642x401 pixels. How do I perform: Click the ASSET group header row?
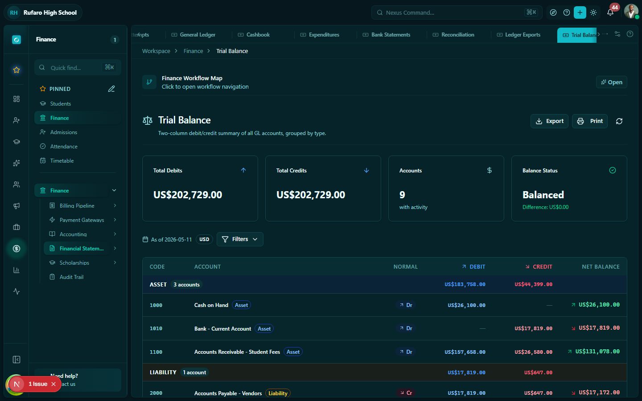385,285
